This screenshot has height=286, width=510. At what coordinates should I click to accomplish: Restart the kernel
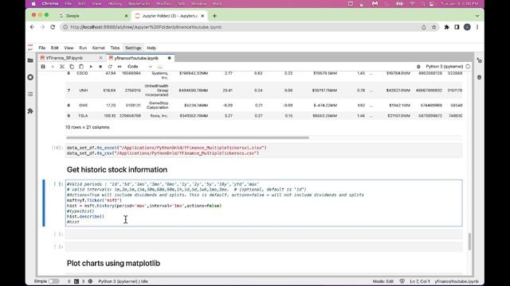[110, 67]
